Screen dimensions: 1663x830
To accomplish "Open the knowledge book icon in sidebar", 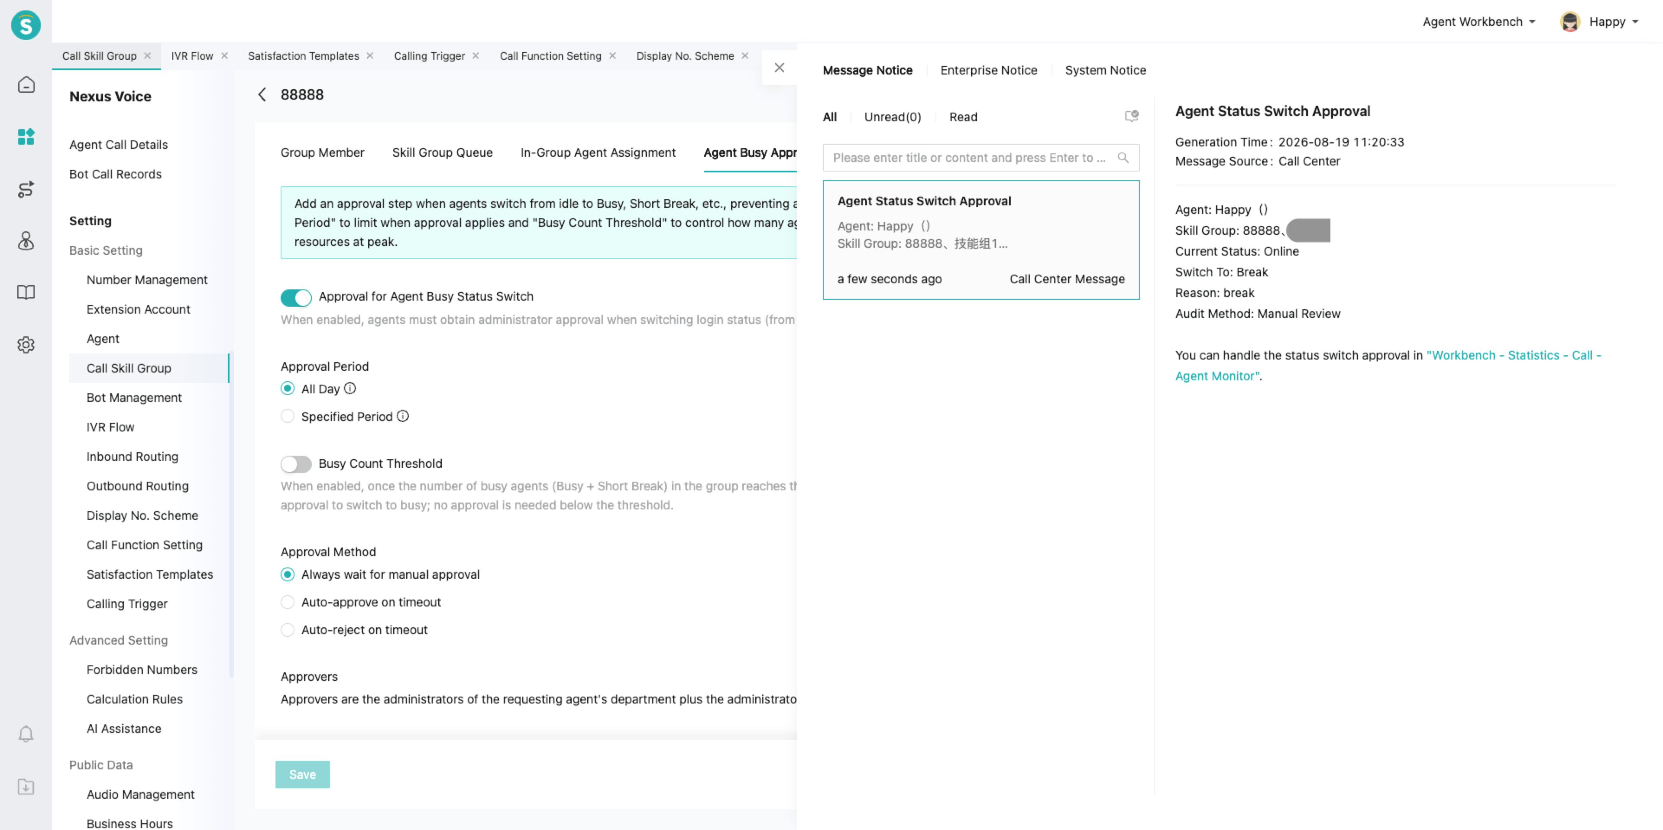I will [x=26, y=292].
